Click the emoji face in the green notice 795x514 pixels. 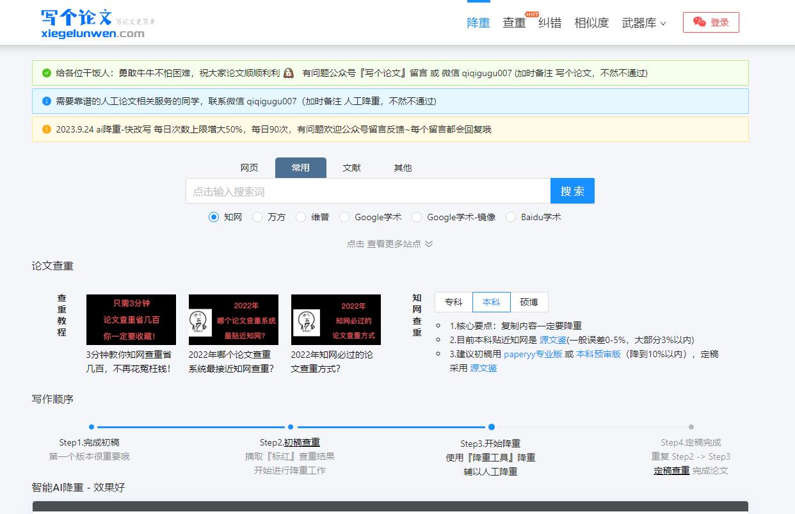[289, 73]
